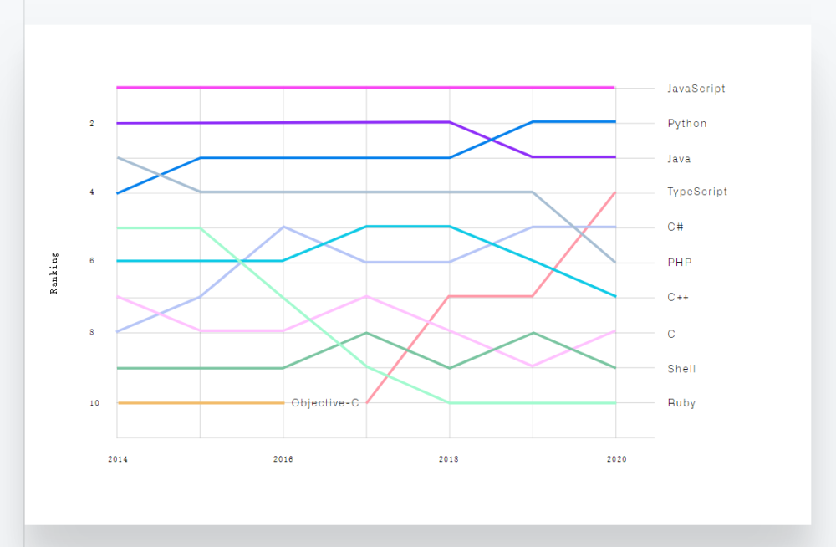The image size is (836, 547).
Task: Select the Python legend label
Action: pos(686,124)
